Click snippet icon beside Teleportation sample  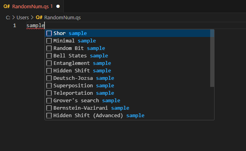pyautogui.click(x=49, y=93)
